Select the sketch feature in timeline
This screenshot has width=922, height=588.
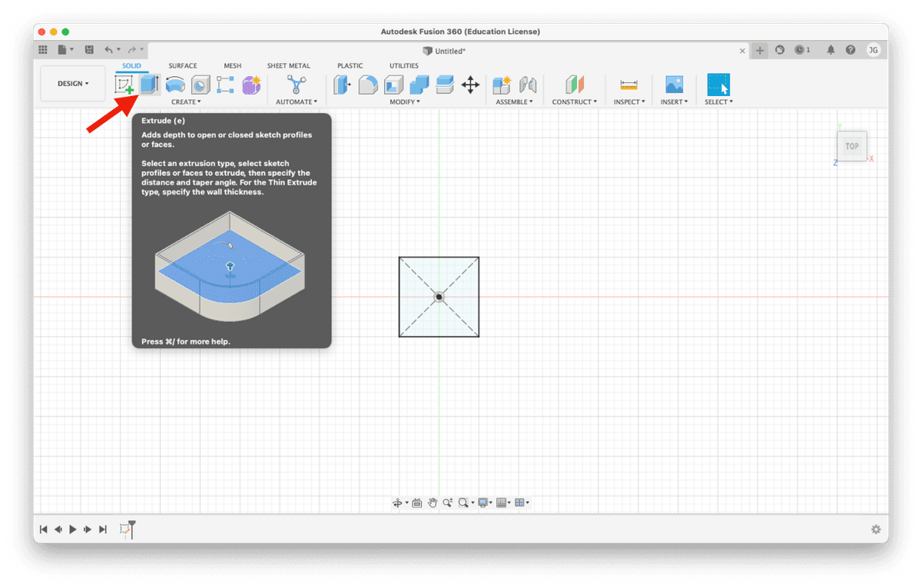[124, 530]
